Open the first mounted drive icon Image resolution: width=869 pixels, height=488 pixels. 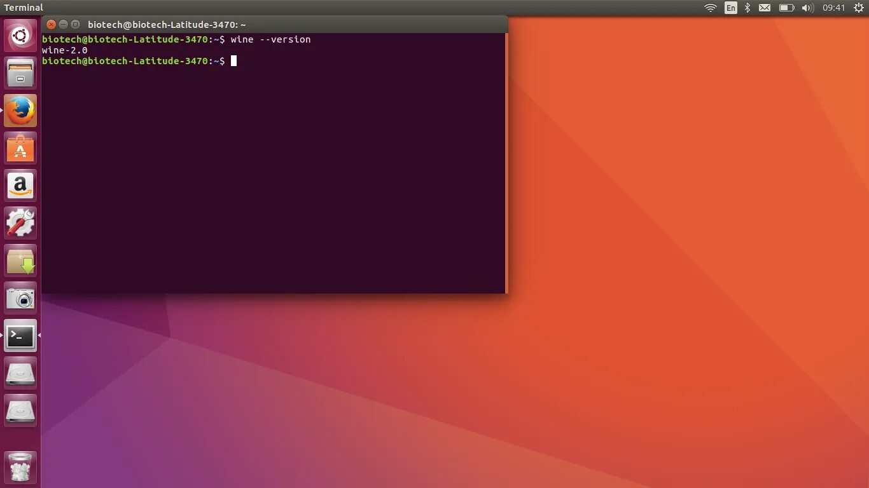[20, 373]
